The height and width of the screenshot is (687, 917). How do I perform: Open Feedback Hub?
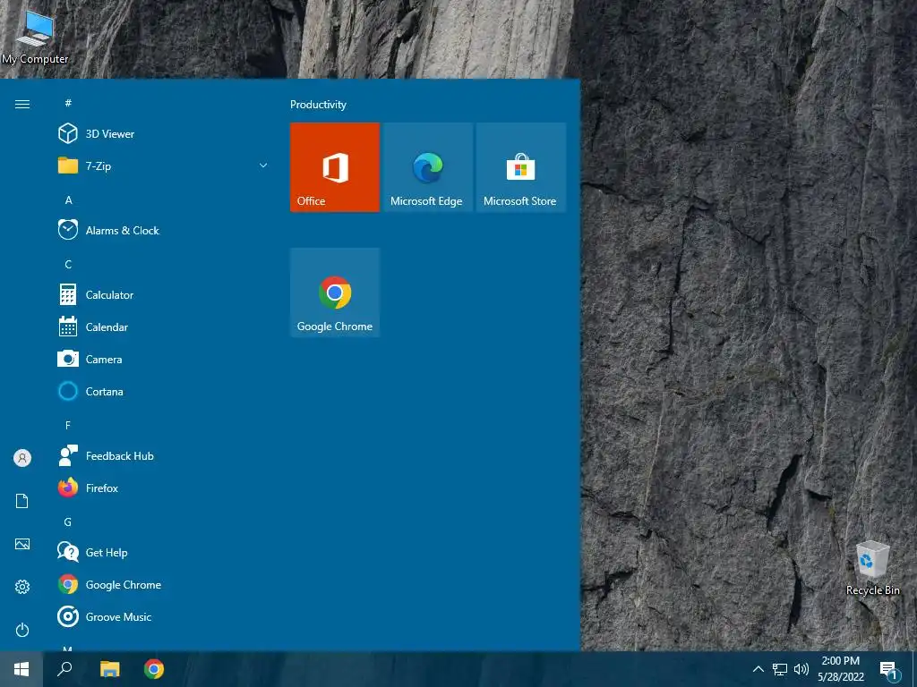(x=163, y=455)
